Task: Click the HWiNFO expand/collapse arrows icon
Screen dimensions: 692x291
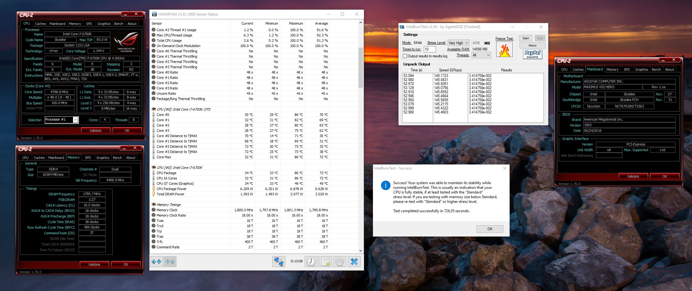Action: (x=156, y=261)
